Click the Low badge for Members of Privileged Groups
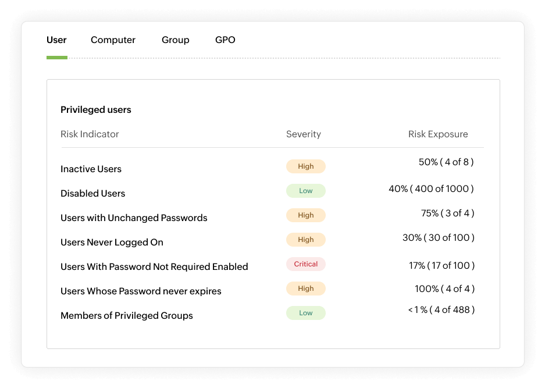Image resolution: width=545 pixels, height=388 pixels. click(x=305, y=312)
